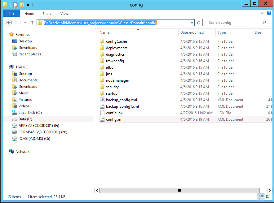Open the recent locations dropdown arrow
274x203 pixels.
[25, 23]
